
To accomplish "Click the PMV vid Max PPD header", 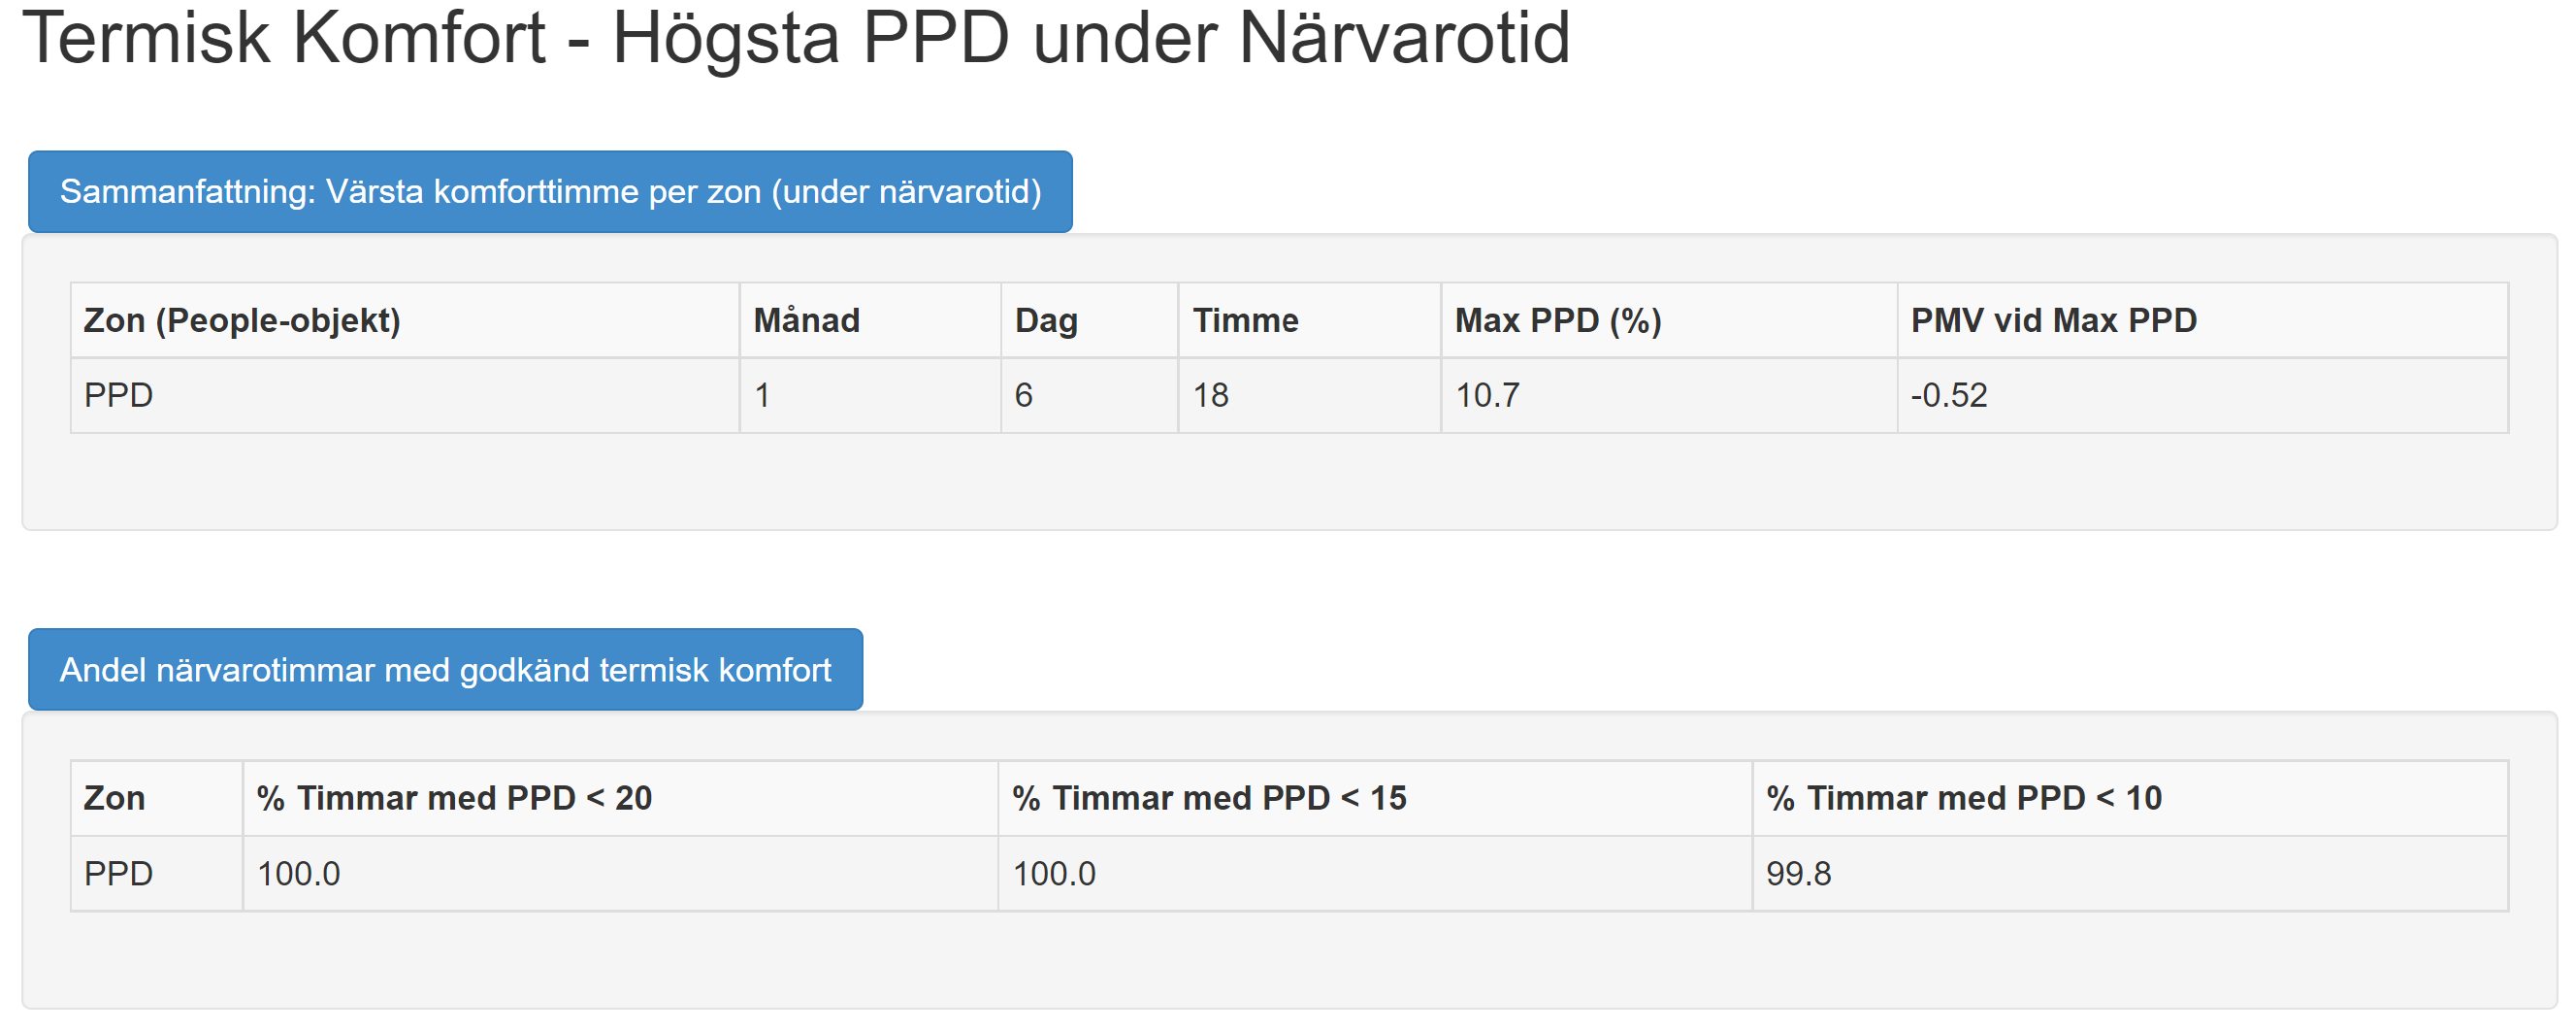I will (x=2053, y=320).
